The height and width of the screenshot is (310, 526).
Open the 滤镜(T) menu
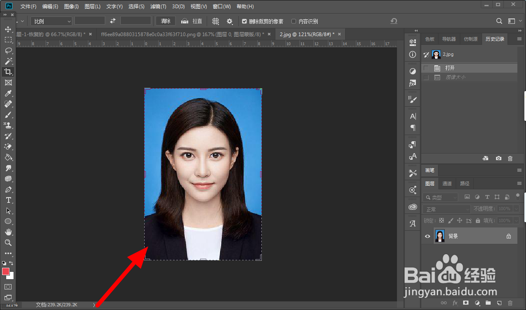pos(158,7)
